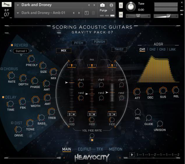Image resolution: width=185 pixels, height=164 pixels.
Task: Click the chorus PHASE knob
Action: (x=35, y=81)
